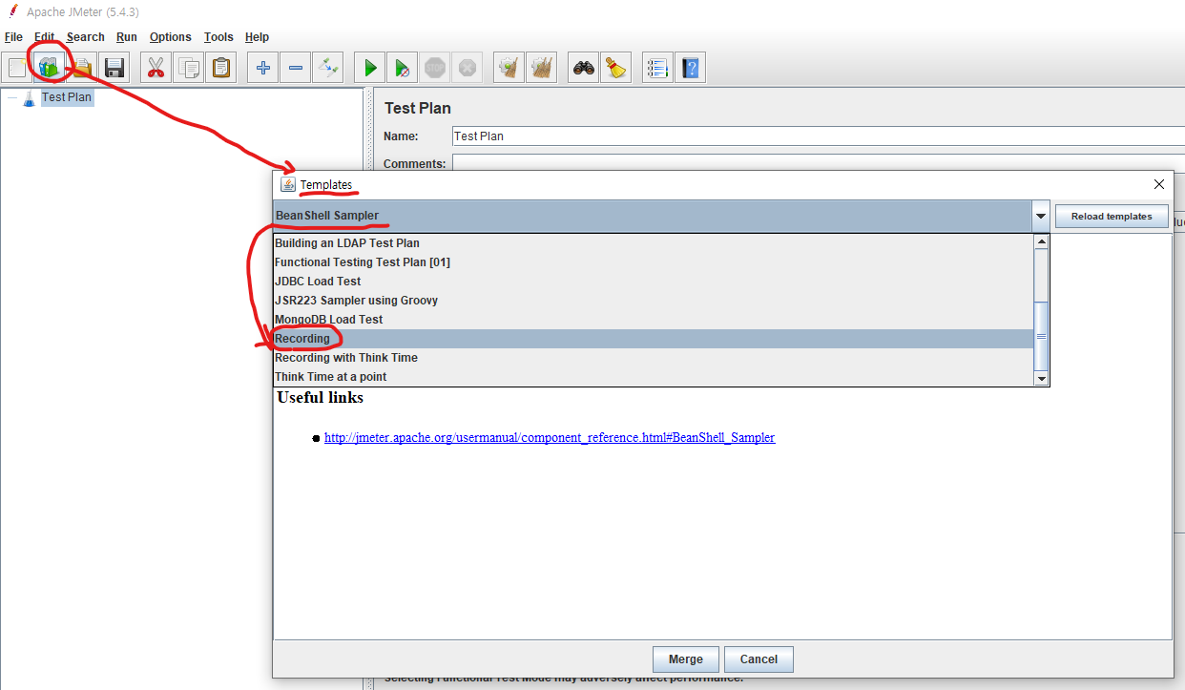Open the Function Helper list icon
The image size is (1185, 690).
click(658, 68)
